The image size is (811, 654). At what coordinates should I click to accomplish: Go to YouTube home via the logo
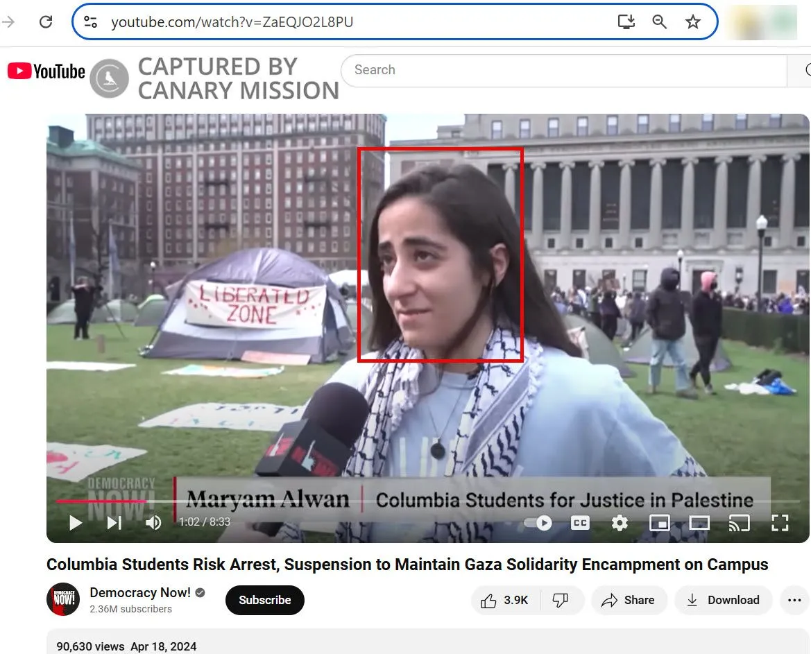(x=46, y=71)
